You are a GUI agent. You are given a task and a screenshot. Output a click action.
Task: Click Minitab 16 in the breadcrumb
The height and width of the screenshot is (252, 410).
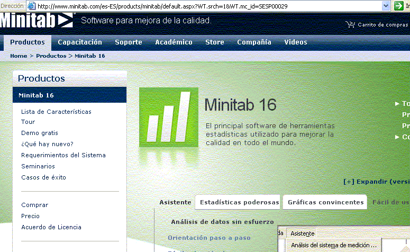[x=90, y=56]
